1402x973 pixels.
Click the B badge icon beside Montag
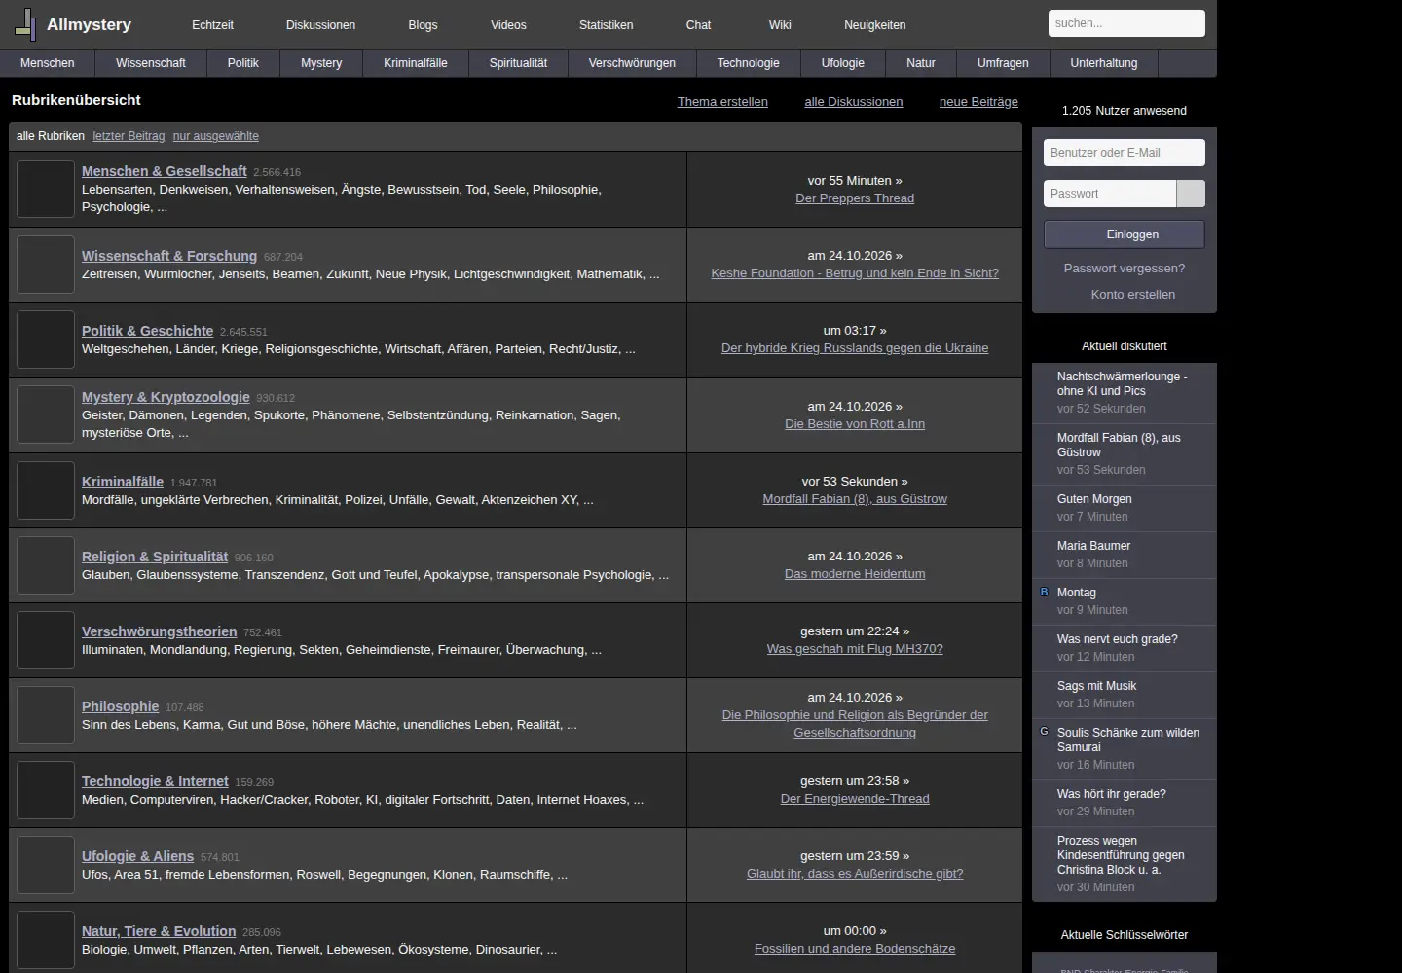click(x=1045, y=592)
